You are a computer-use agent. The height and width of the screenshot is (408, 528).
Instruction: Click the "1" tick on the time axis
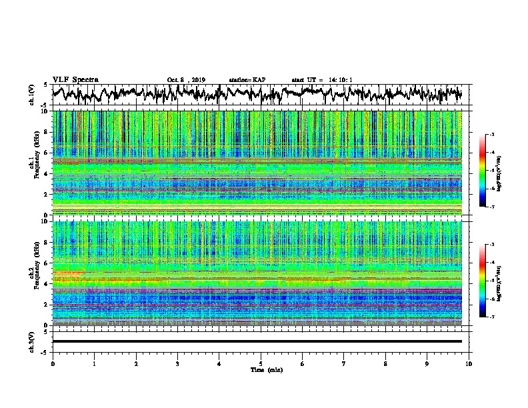[x=95, y=364]
